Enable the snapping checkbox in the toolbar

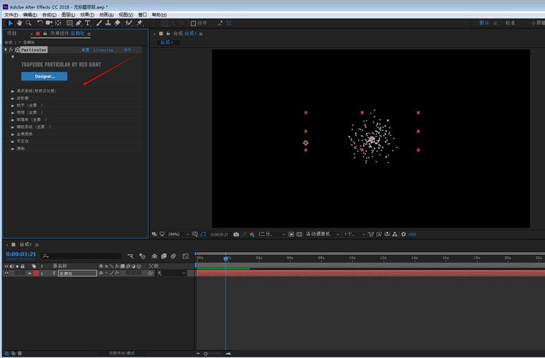(193, 23)
